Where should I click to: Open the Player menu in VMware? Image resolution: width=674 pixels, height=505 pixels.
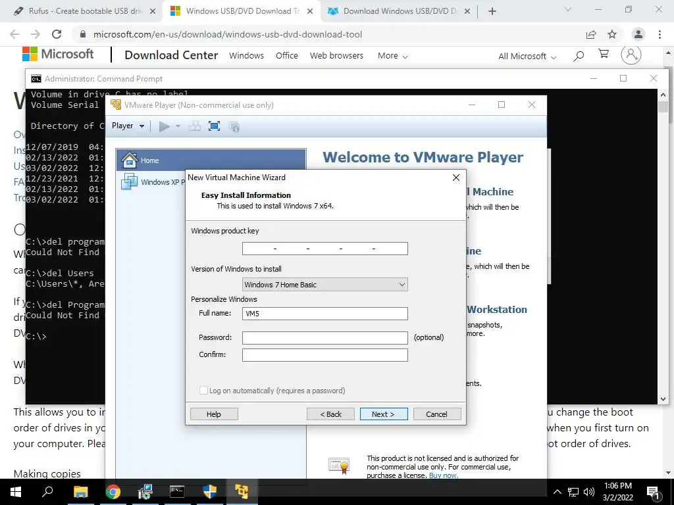(128, 126)
